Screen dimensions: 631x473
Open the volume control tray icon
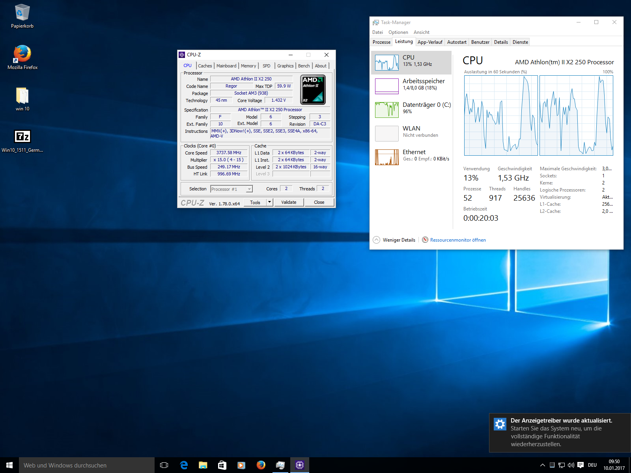[x=571, y=465]
